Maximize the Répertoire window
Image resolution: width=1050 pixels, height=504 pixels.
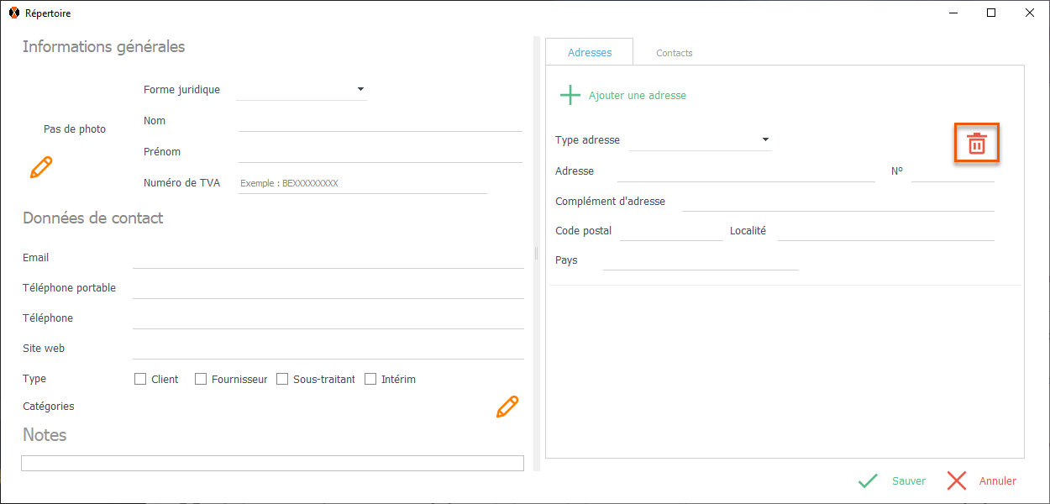[991, 13]
